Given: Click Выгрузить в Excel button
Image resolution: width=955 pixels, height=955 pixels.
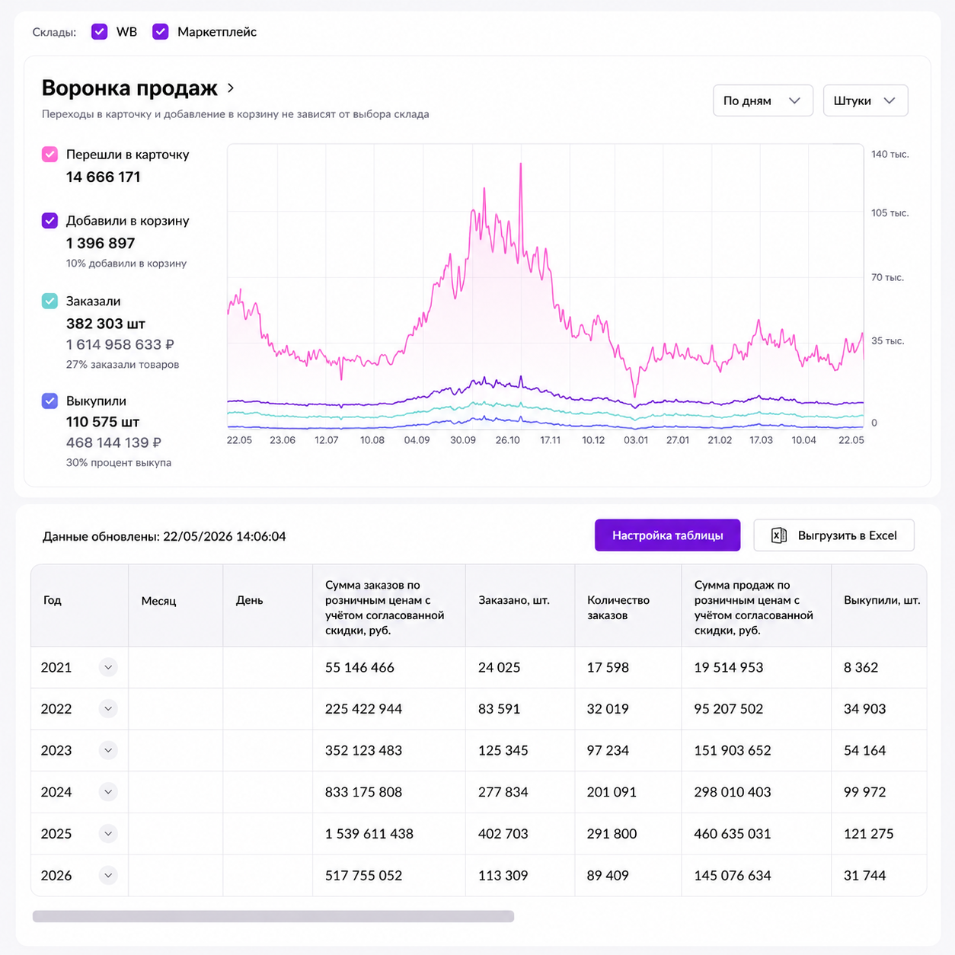Looking at the screenshot, I should 834,535.
